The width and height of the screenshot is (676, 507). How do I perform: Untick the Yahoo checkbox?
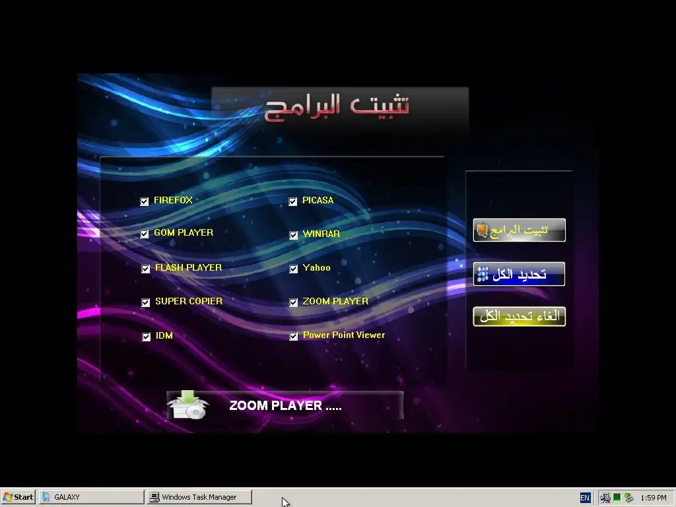[294, 269]
